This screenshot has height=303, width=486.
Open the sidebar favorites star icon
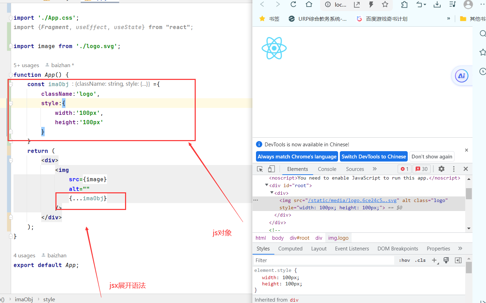pyautogui.click(x=483, y=52)
